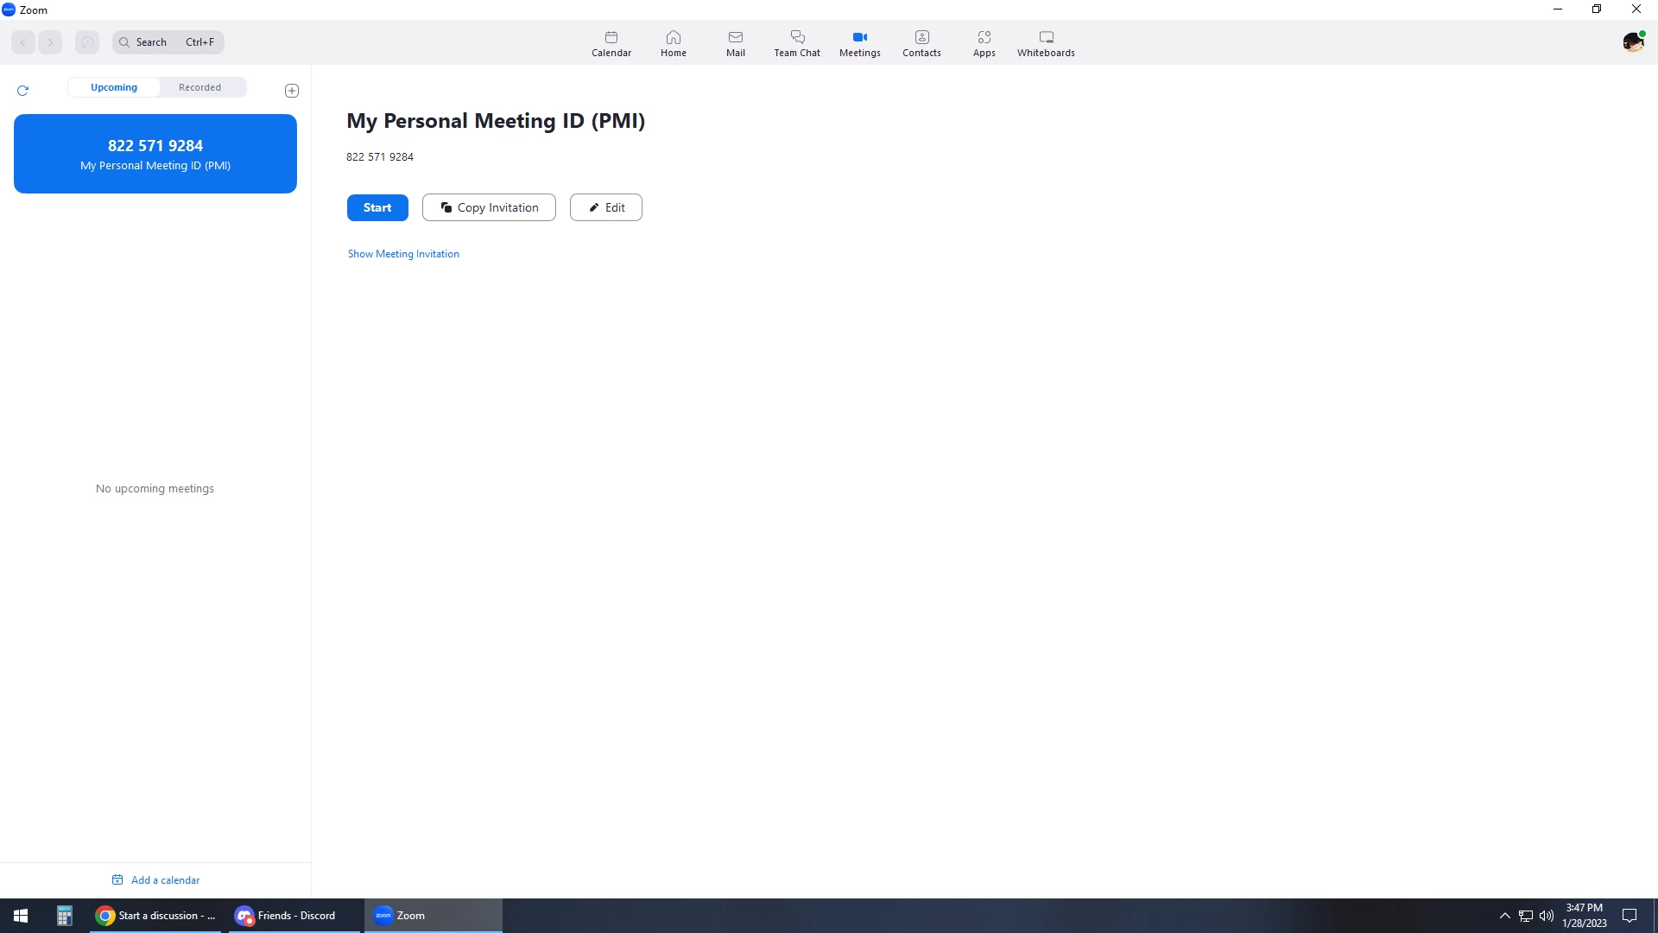Screen dimensions: 1658x933
Task: Switch to the Recorded tab
Action: (x=199, y=87)
